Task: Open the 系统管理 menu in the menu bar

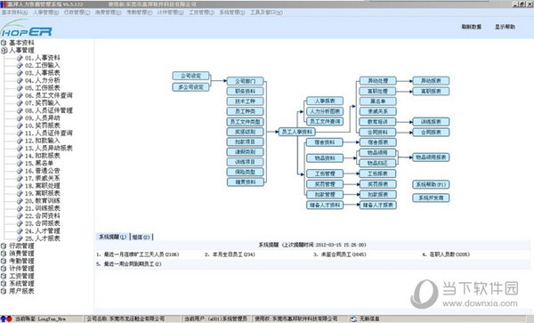Action: click(232, 12)
